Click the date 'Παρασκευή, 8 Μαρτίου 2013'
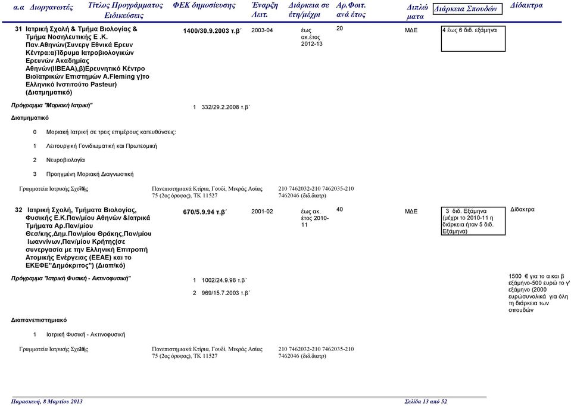 pyautogui.click(x=46, y=402)
